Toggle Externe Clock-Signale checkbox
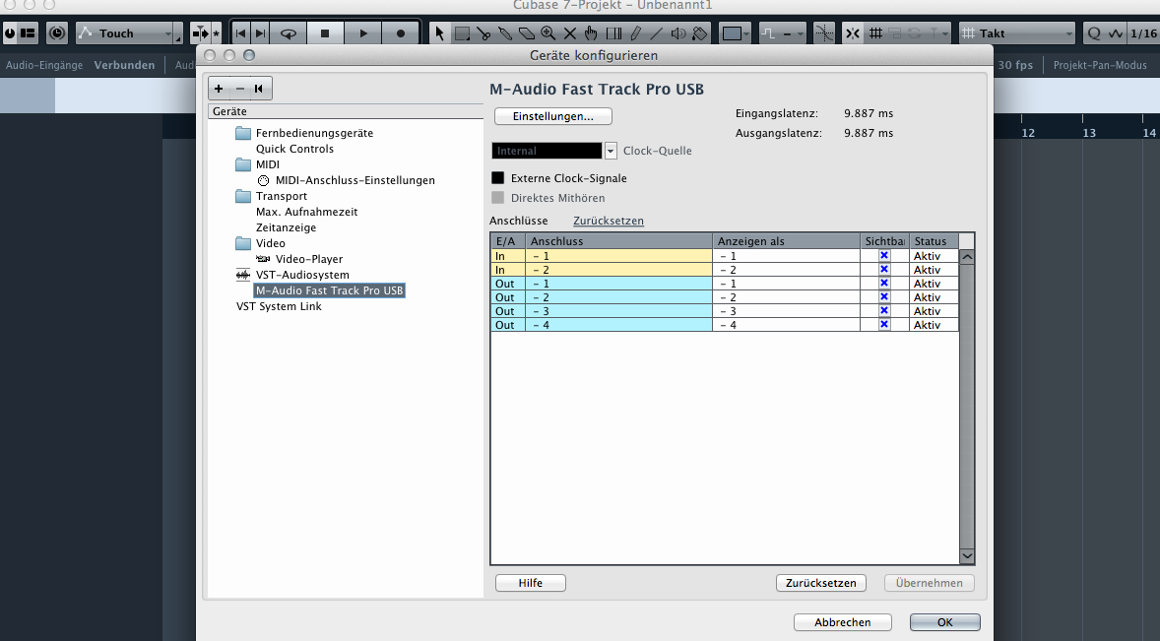This screenshot has width=1160, height=641. coord(498,178)
